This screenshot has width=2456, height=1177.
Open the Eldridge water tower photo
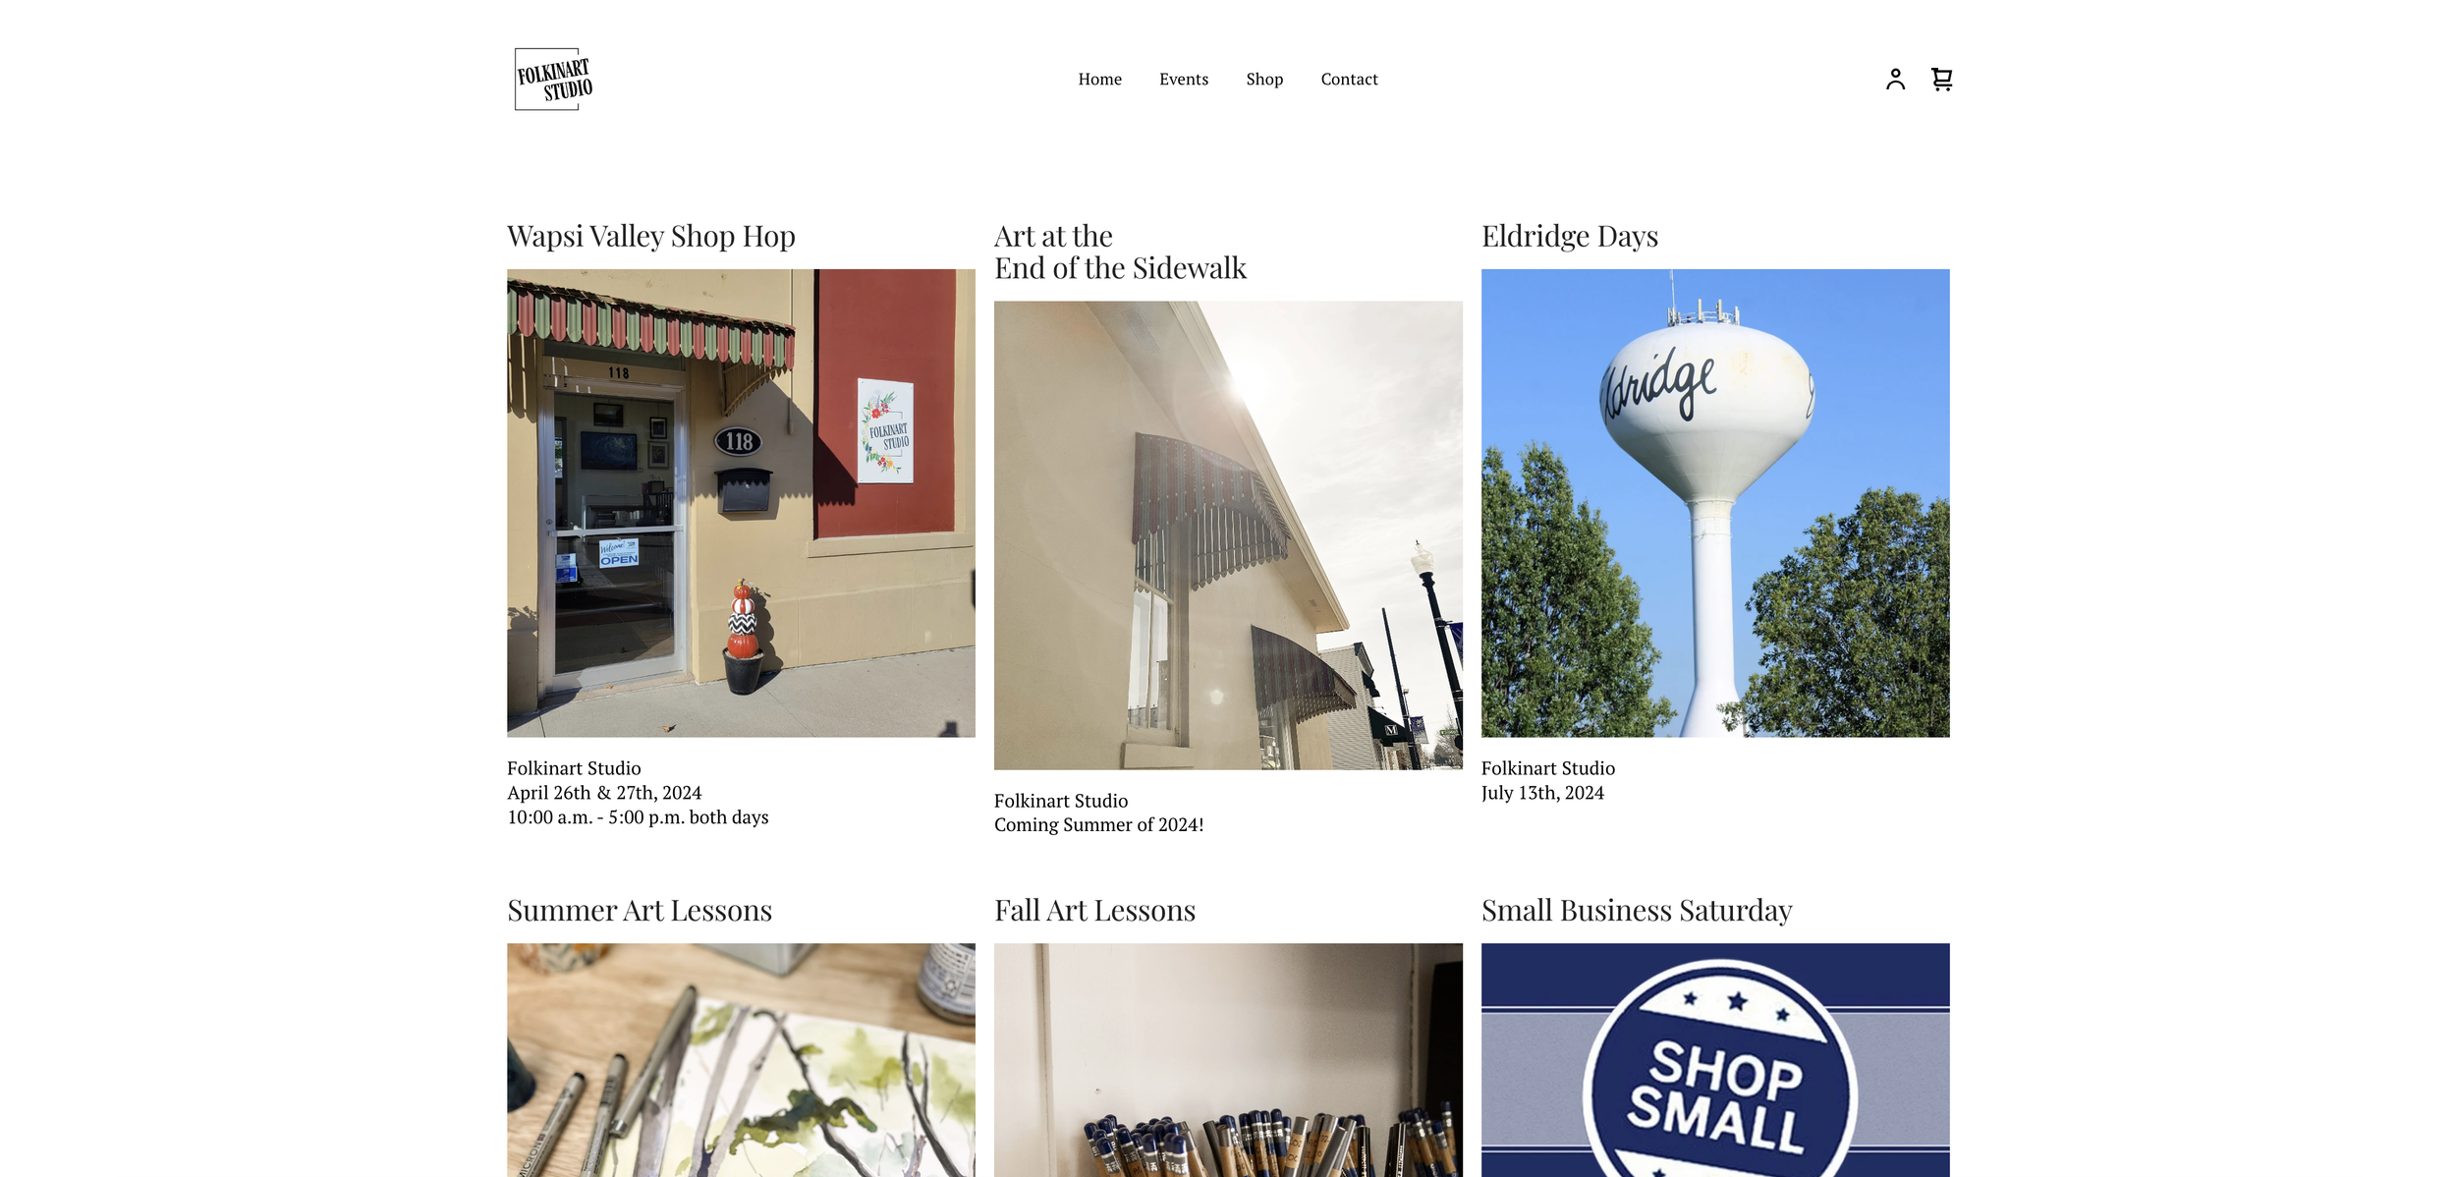click(x=1715, y=503)
